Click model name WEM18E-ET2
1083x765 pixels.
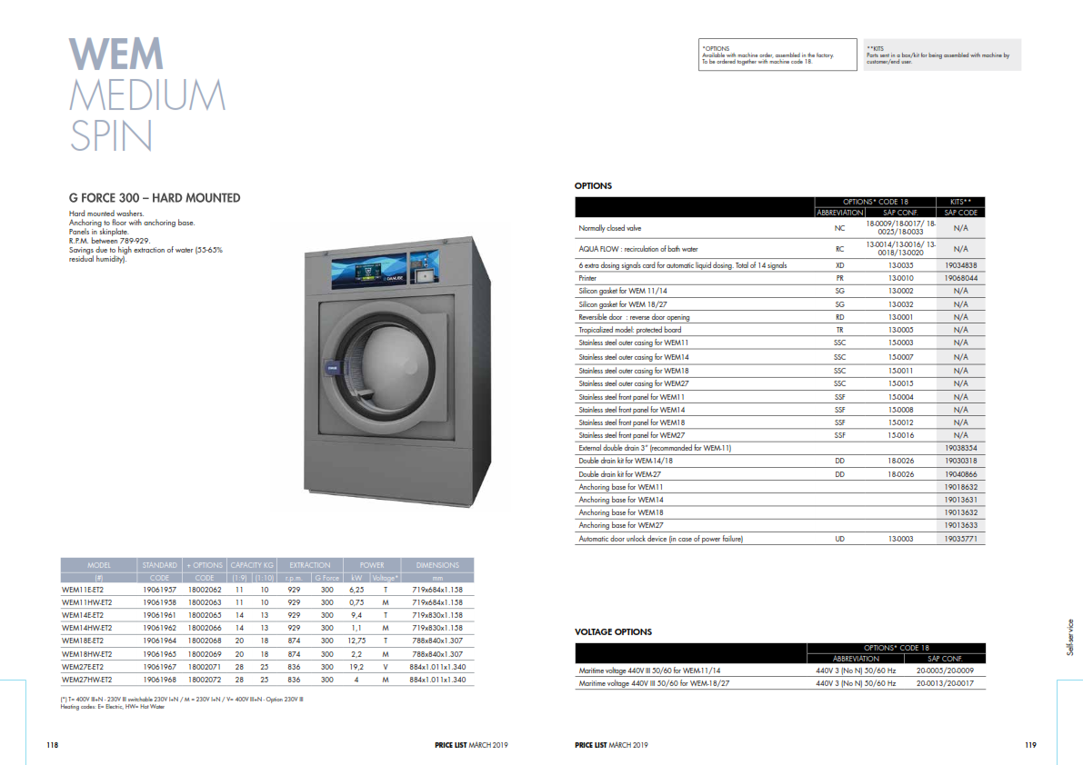coord(83,641)
